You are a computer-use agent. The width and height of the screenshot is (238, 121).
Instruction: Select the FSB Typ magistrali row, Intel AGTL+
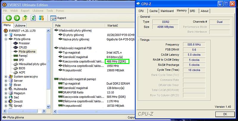94,53
